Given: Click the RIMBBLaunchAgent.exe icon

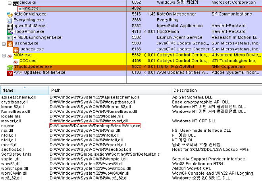Looking at the screenshot, I should tap(10, 38).
